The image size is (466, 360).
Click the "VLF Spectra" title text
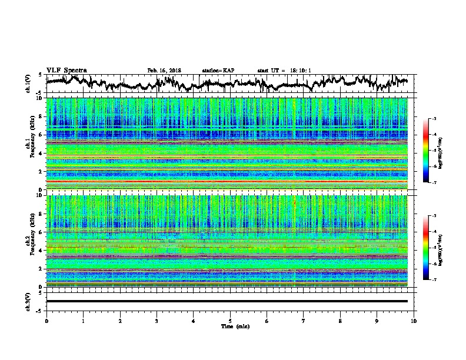coord(66,70)
